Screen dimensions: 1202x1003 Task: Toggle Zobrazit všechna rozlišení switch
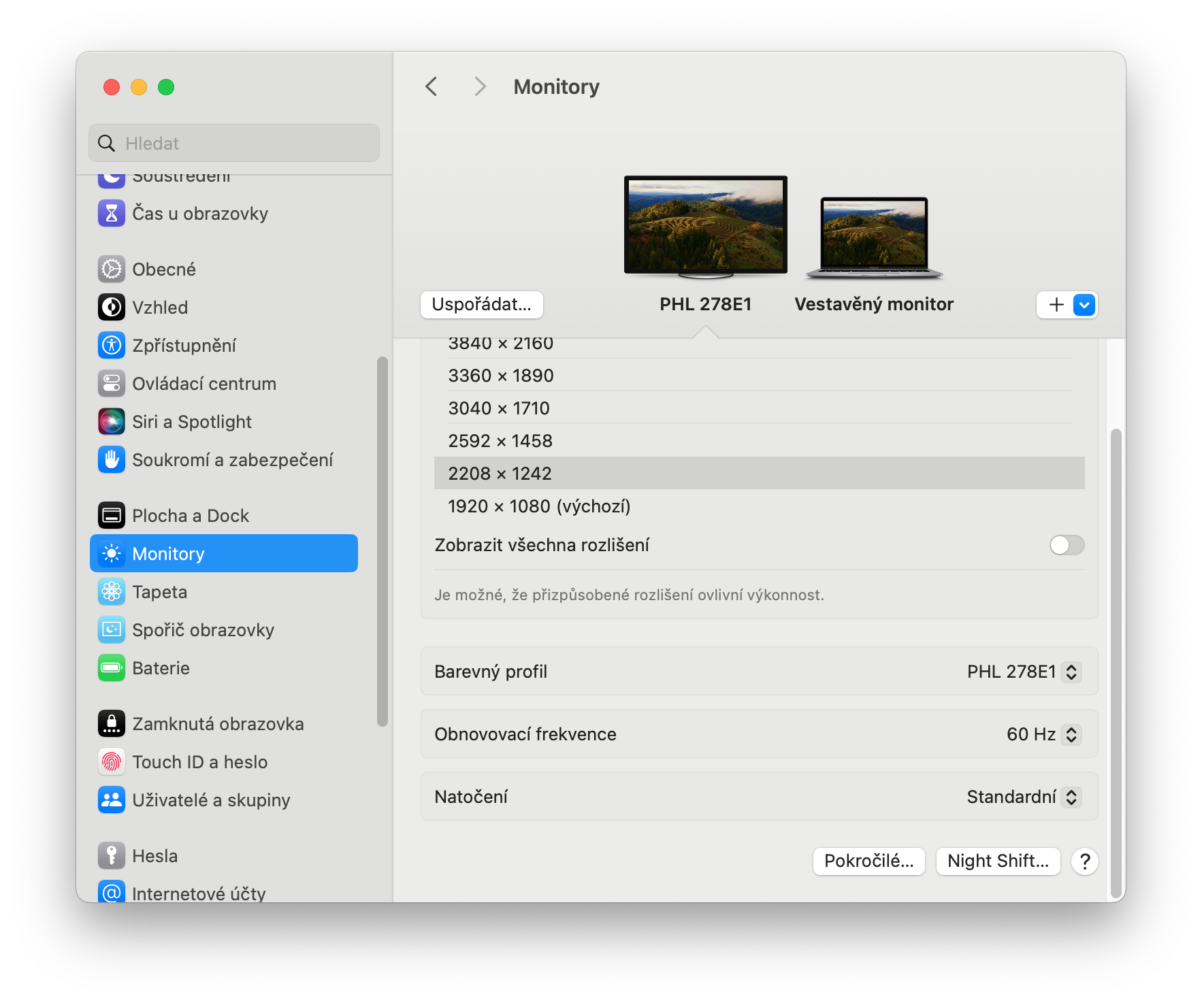point(1066,545)
